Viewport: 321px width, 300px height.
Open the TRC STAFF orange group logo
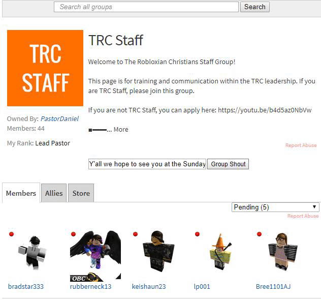[x=45, y=68]
